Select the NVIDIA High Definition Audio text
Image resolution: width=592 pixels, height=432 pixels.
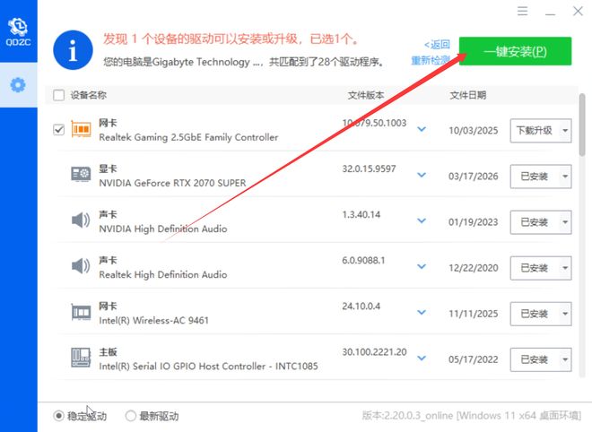(163, 229)
